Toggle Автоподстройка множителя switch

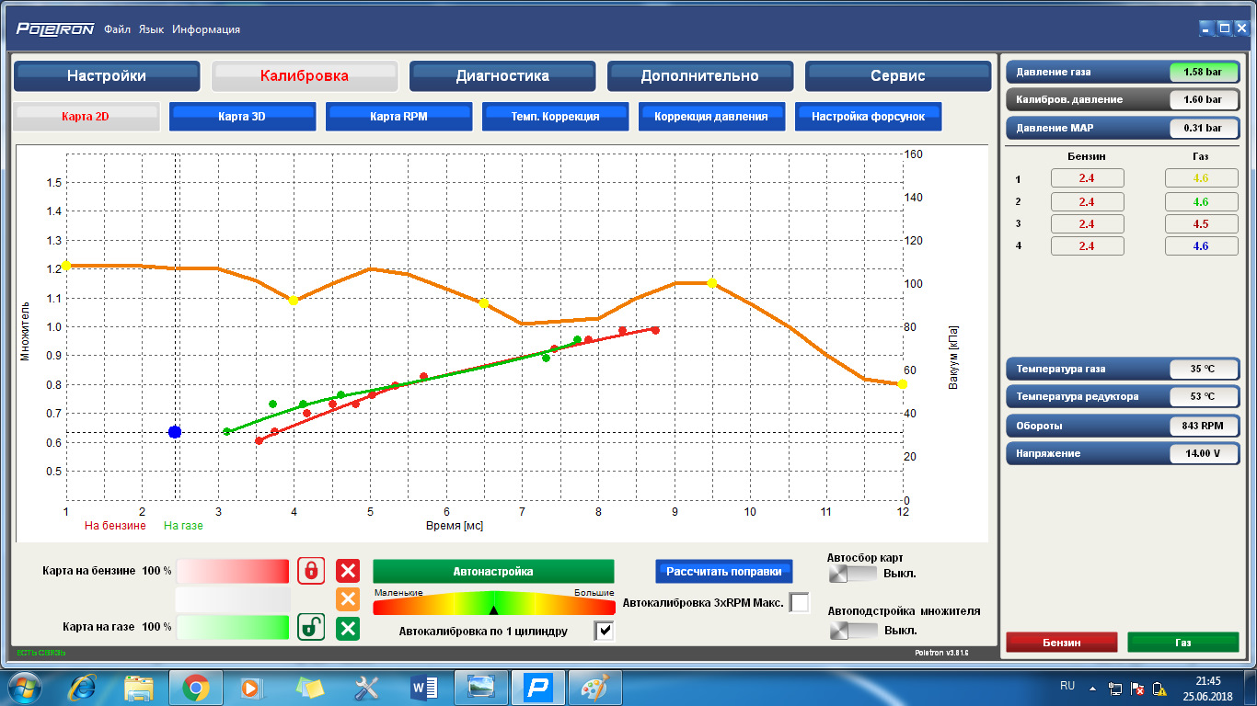point(852,630)
